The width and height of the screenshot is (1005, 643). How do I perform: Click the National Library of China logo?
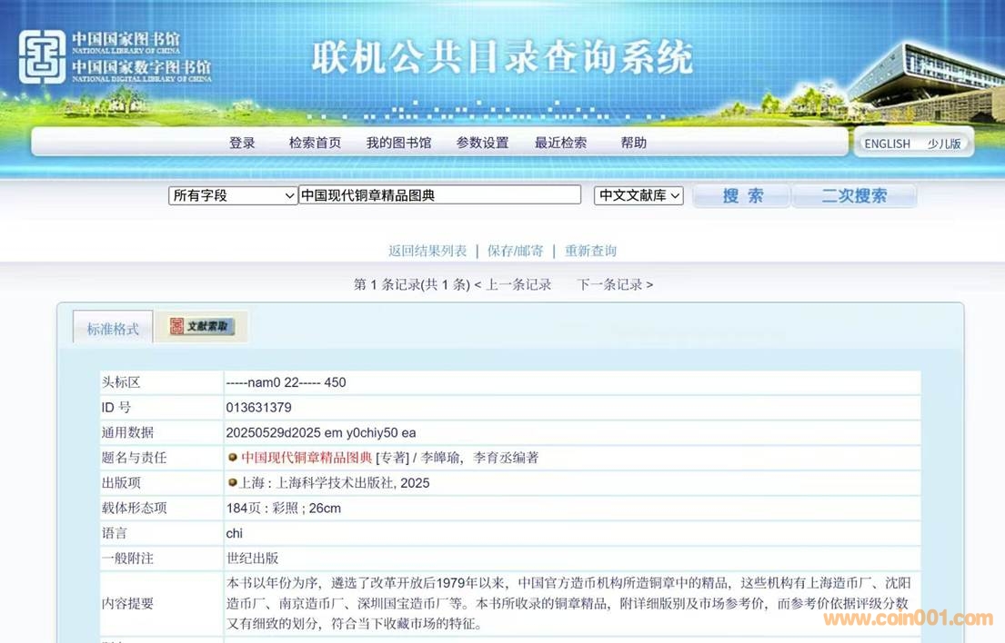coord(43,57)
